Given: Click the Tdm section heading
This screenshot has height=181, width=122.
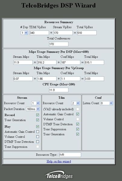Looking at the screenshot, I should click(62, 98).
